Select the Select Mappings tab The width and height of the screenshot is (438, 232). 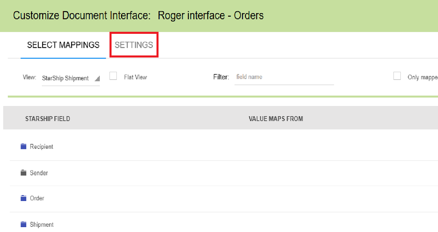tap(63, 45)
